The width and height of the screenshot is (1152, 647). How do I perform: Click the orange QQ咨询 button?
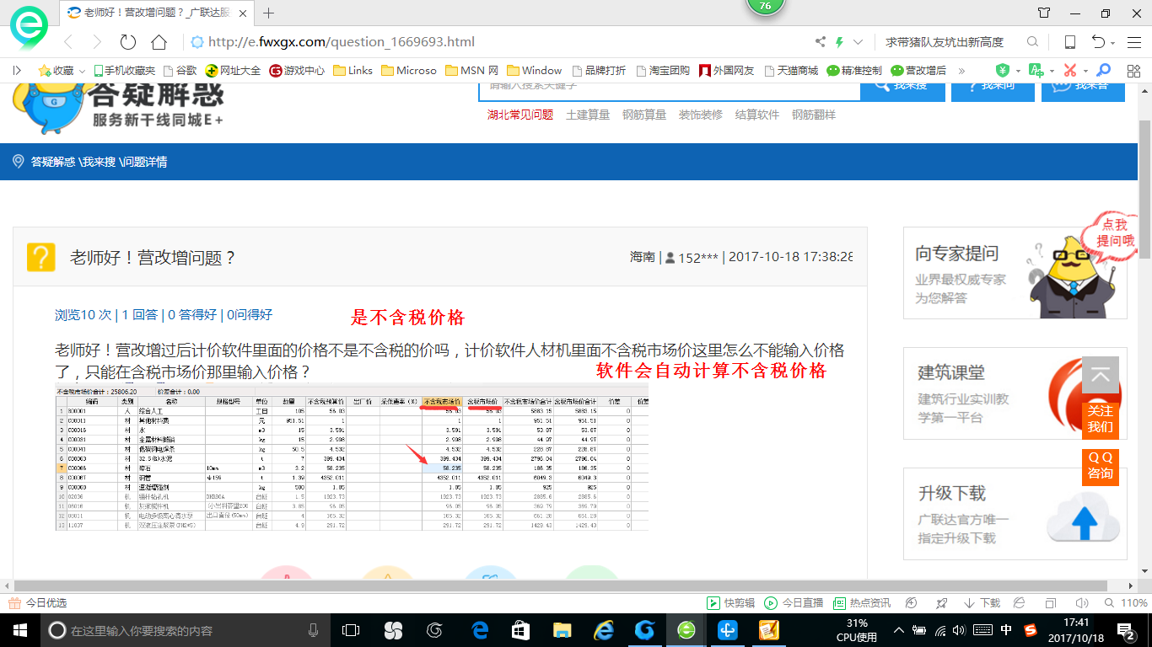[1101, 465]
